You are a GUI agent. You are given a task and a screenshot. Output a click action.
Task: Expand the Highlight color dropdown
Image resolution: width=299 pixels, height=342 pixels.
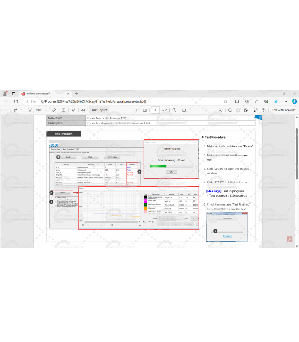point(21,110)
